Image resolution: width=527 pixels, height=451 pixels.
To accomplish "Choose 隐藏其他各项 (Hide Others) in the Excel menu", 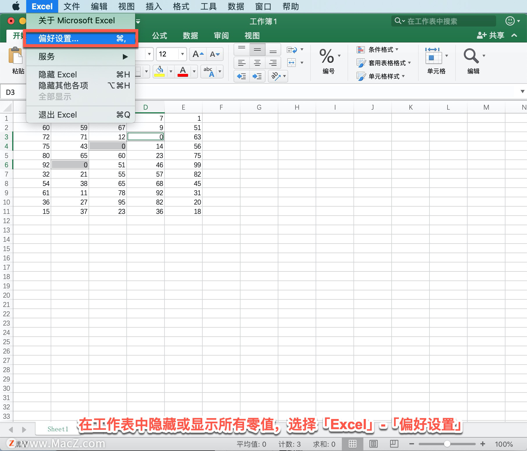I will 81,86.
